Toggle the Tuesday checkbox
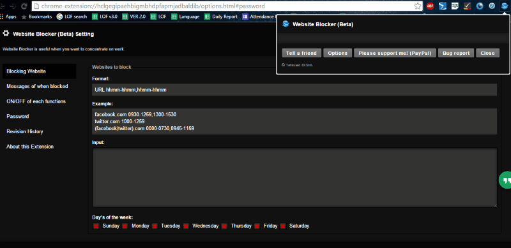 pyautogui.click(x=155, y=226)
